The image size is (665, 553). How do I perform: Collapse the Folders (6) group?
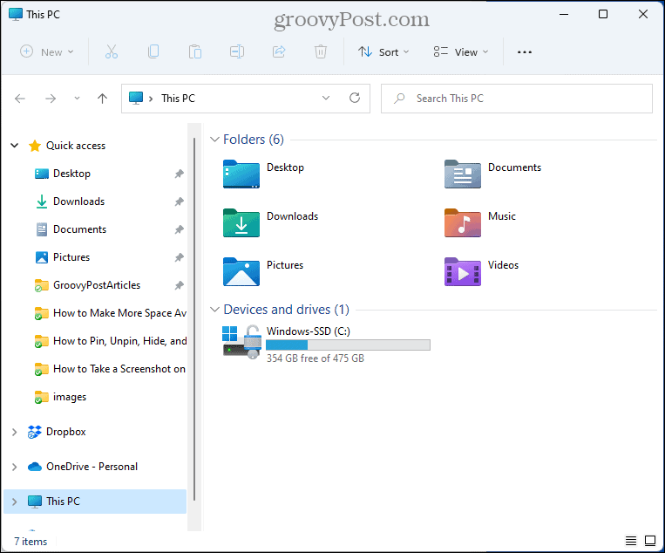coord(215,140)
